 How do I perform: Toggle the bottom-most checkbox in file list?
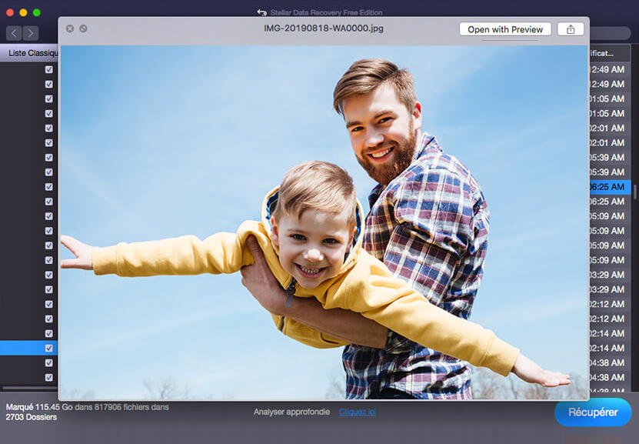click(49, 377)
